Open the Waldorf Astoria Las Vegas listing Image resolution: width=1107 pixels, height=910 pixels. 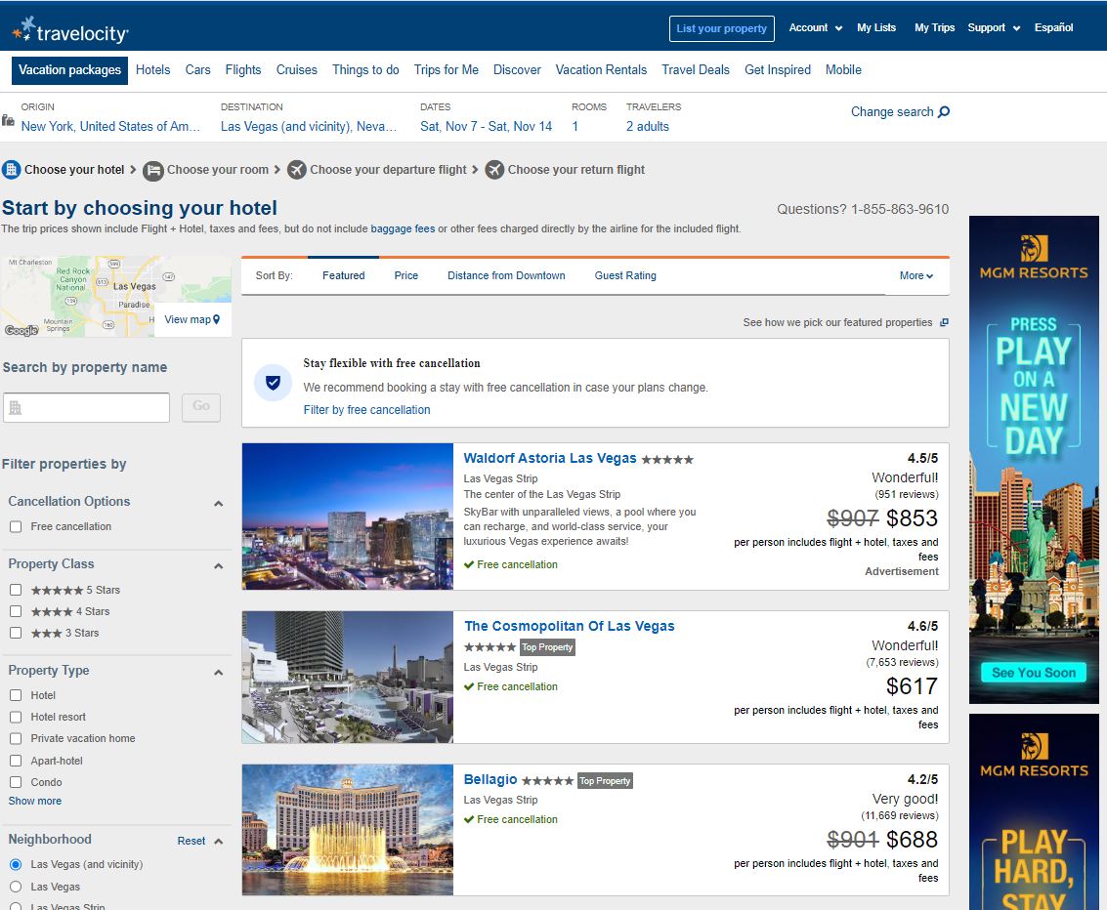pos(550,458)
